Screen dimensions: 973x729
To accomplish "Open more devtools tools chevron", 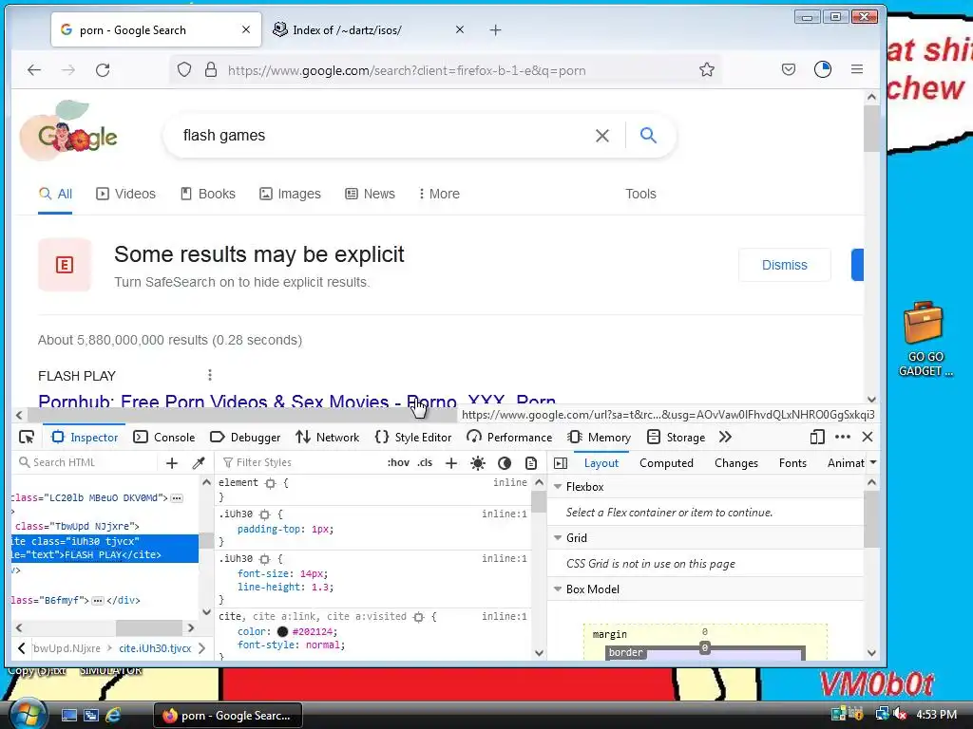I will pos(725,437).
